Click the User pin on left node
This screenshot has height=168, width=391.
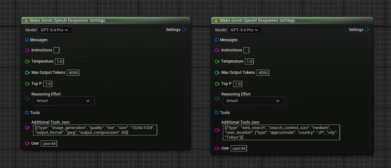click(x=27, y=143)
